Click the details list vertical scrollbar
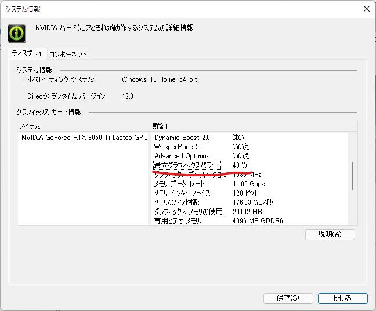The image size is (376, 311). pyautogui.click(x=352, y=176)
